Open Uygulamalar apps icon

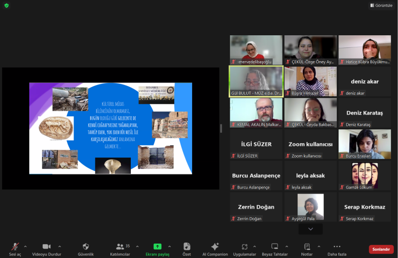tap(244, 247)
